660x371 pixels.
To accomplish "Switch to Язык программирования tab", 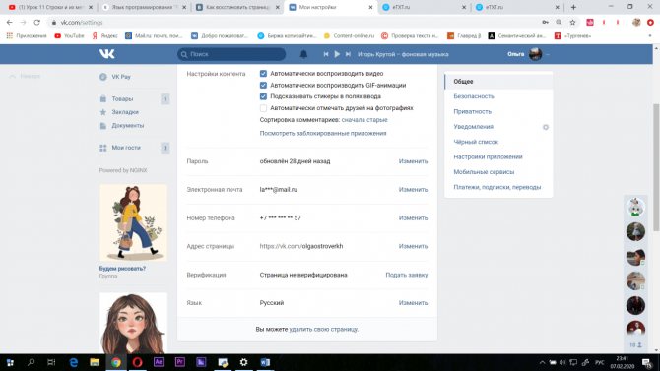I will (x=144, y=7).
